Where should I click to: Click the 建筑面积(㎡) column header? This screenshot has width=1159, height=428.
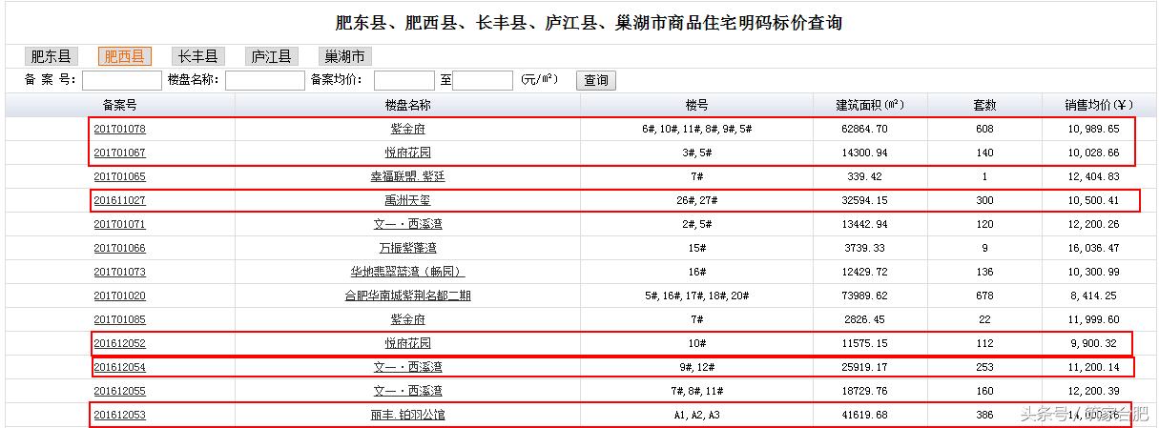tap(870, 105)
